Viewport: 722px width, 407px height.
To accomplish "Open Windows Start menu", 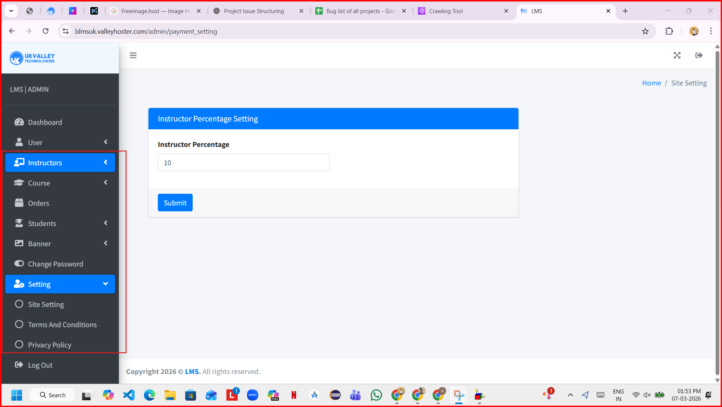I will tap(16, 395).
